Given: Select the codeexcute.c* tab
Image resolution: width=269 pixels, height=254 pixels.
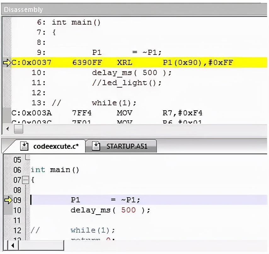Looking at the screenshot, I should point(55,146).
